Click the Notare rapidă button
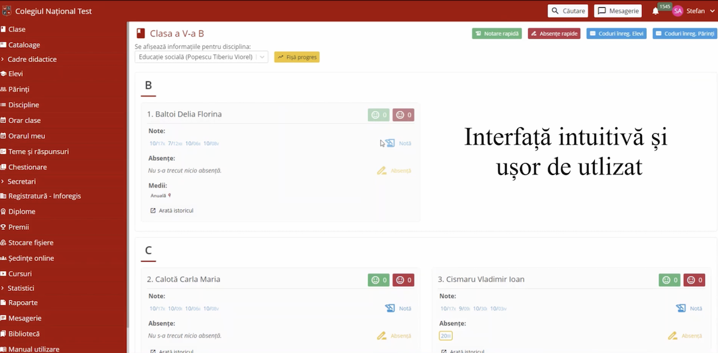Image resolution: width=718 pixels, height=353 pixels. tap(497, 33)
